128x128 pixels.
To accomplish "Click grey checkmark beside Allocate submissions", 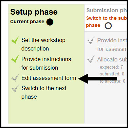I will [x=91, y=59].
